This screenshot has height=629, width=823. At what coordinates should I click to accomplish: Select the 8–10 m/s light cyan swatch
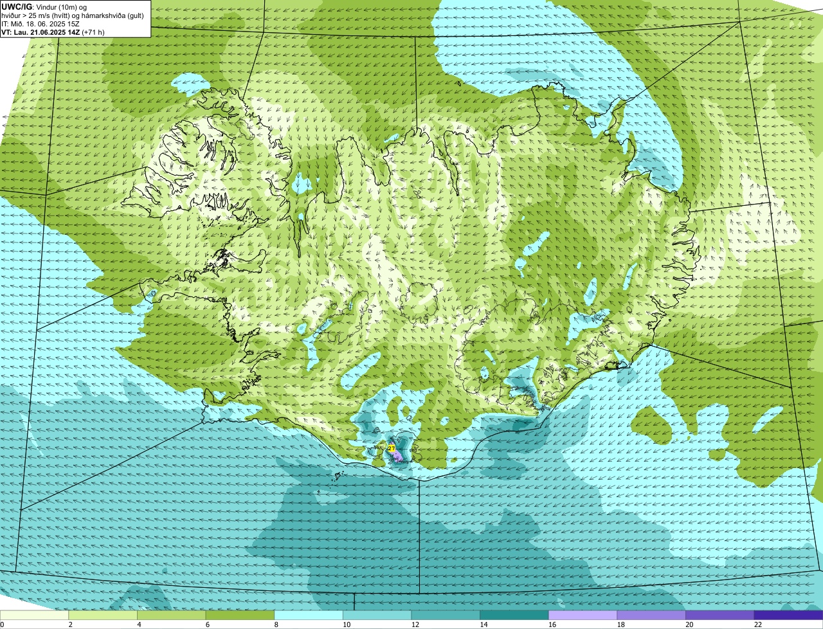point(309,615)
